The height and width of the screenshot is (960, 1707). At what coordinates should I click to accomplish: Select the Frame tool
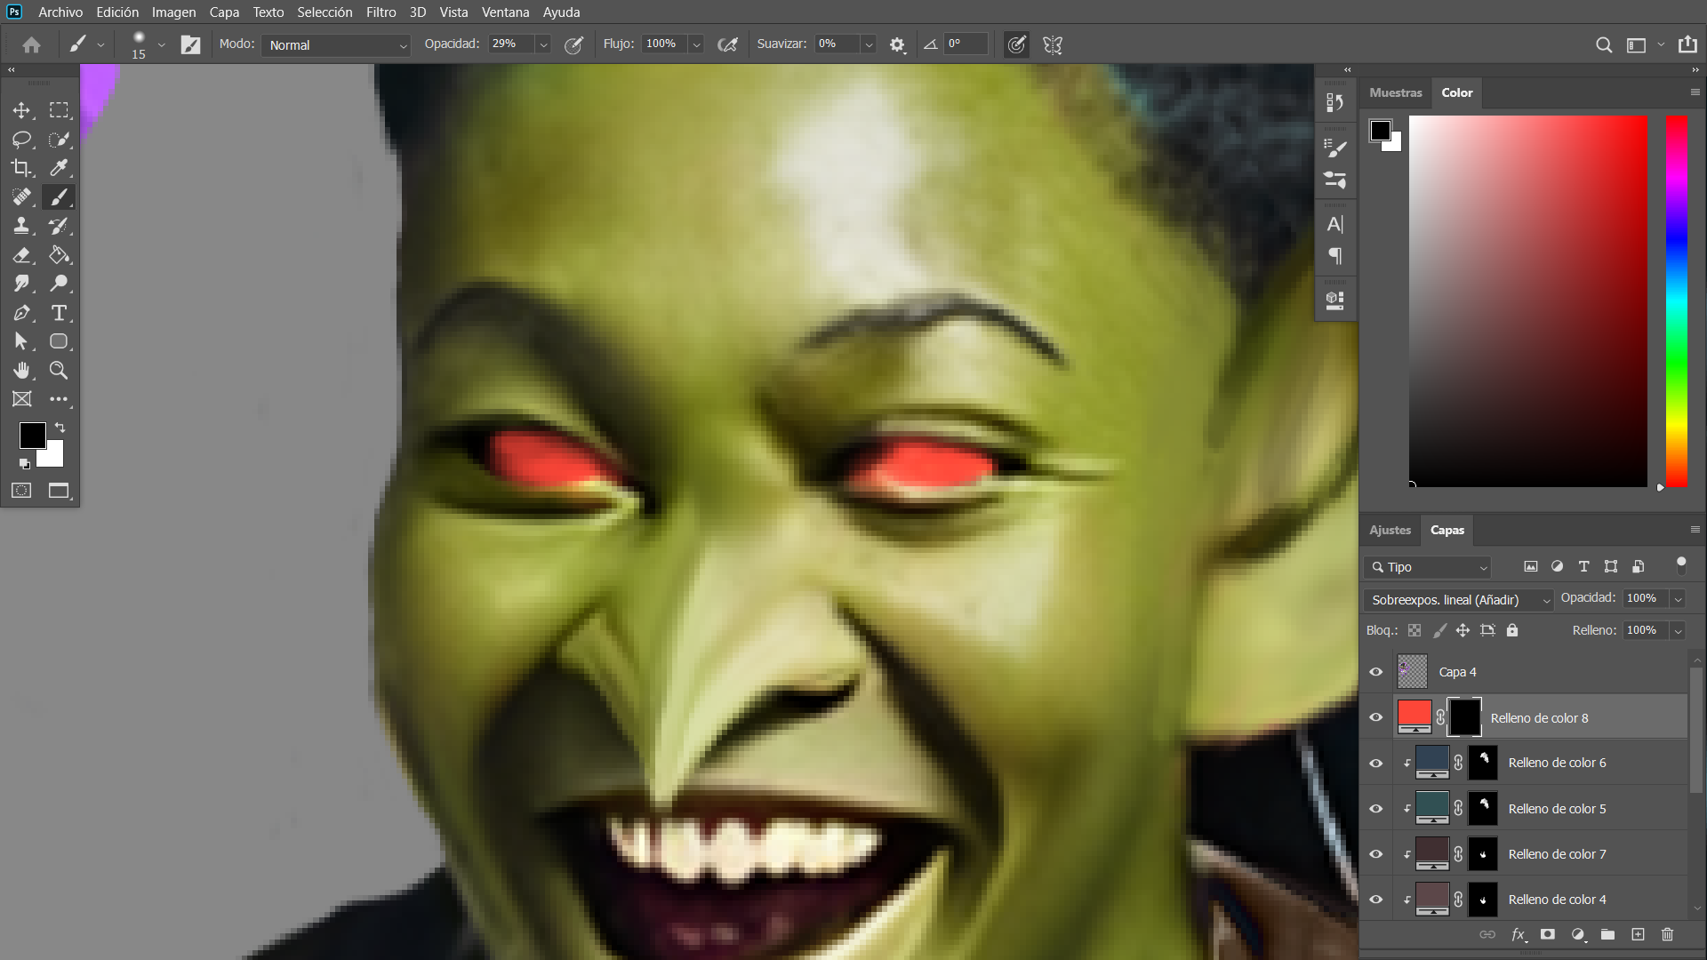click(21, 399)
